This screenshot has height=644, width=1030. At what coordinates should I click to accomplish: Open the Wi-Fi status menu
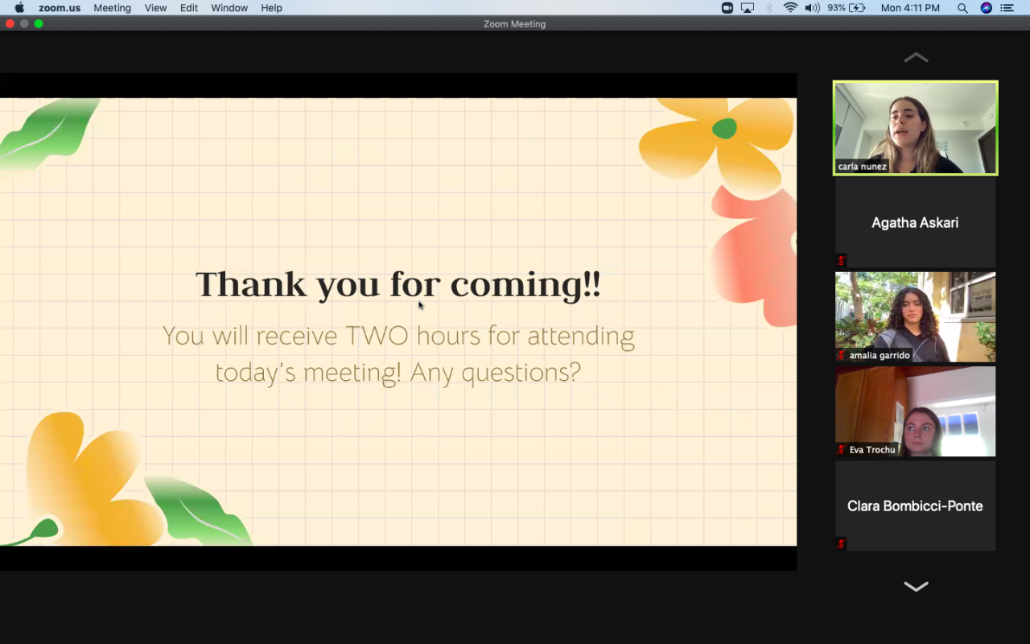(x=790, y=8)
